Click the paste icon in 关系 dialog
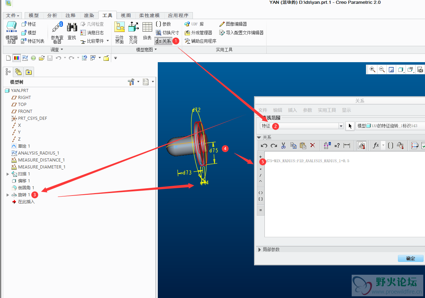The height and width of the screenshot is (298, 425). click(303, 146)
